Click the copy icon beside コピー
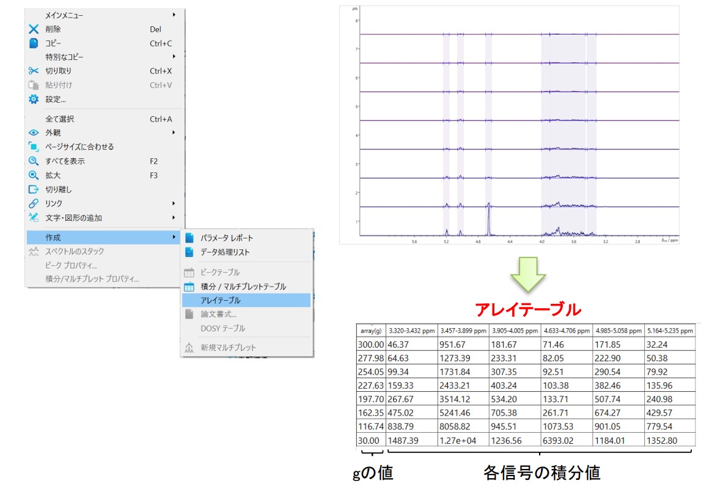Viewport: 701px width, 486px height. click(x=34, y=43)
